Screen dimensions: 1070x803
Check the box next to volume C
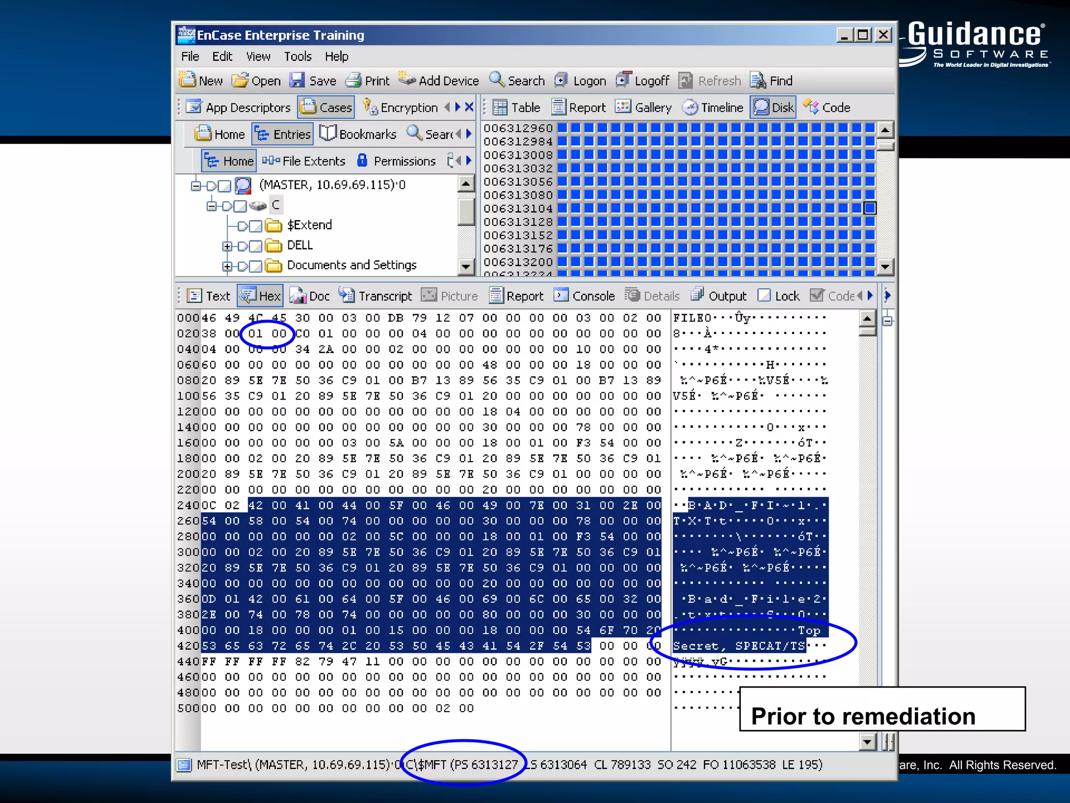point(240,206)
